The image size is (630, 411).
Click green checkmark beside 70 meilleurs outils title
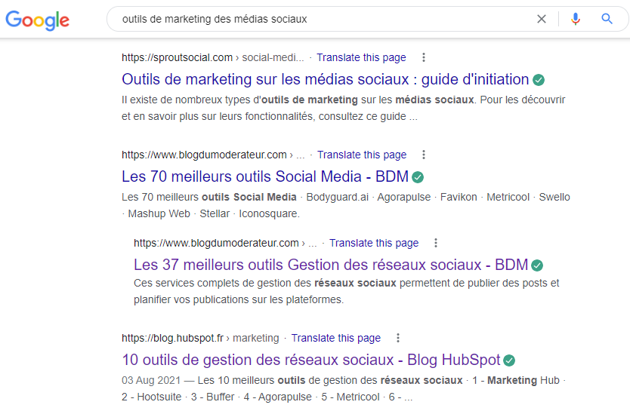pos(418,177)
